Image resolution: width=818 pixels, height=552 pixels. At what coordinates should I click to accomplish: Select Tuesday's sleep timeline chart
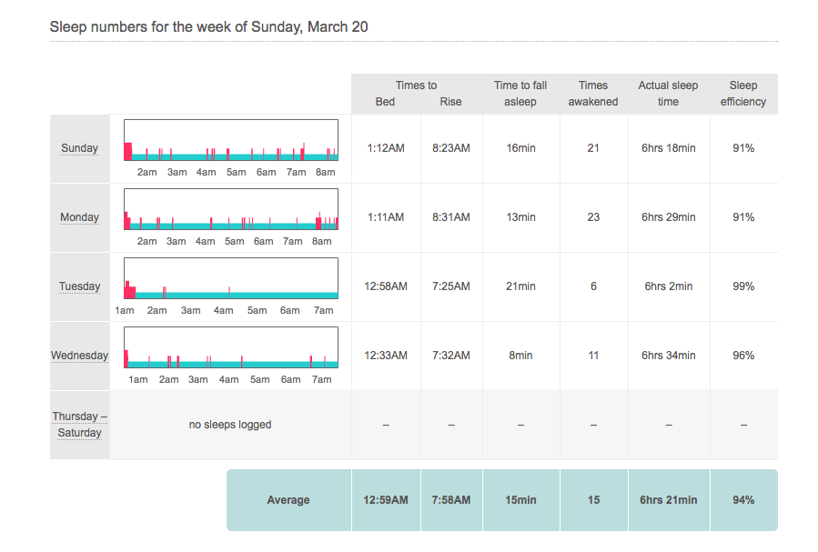[x=230, y=278]
